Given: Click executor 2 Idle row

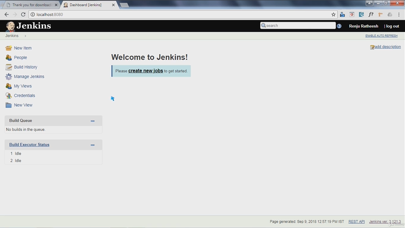Looking at the screenshot, I should pyautogui.click(x=53, y=161).
